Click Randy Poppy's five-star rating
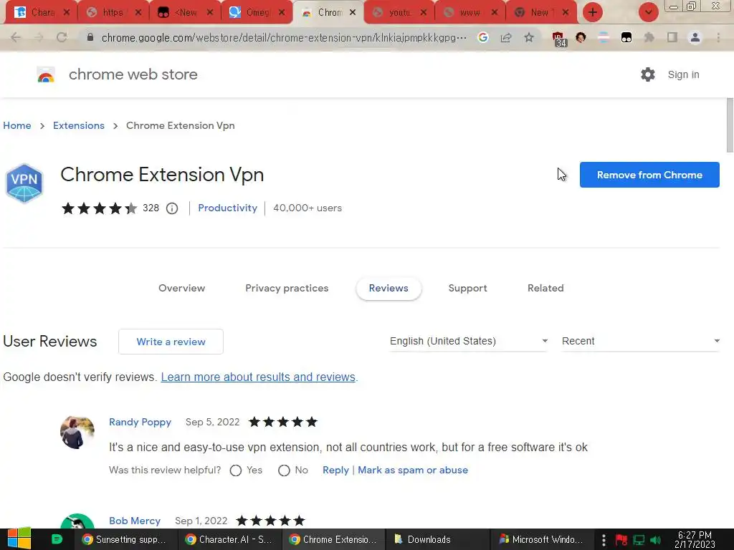The image size is (734, 550). click(283, 423)
